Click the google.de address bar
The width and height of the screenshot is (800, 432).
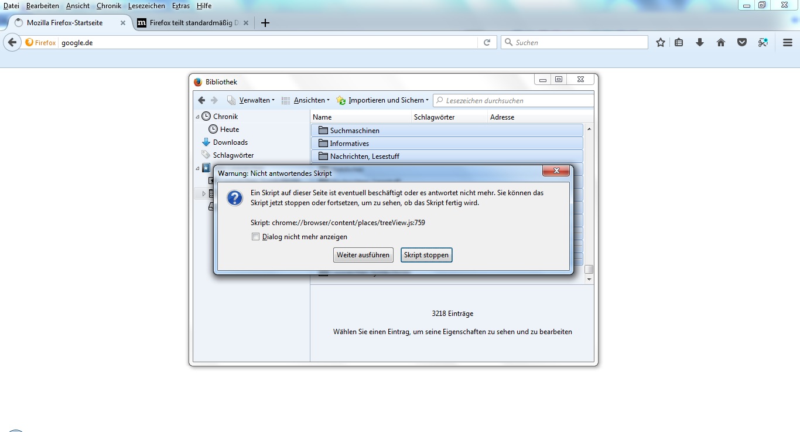click(268, 42)
